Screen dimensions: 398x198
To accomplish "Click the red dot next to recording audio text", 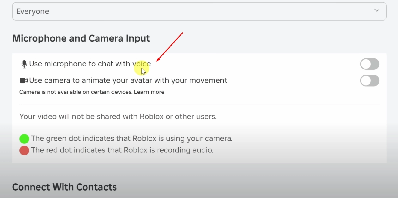I will 24,150.
